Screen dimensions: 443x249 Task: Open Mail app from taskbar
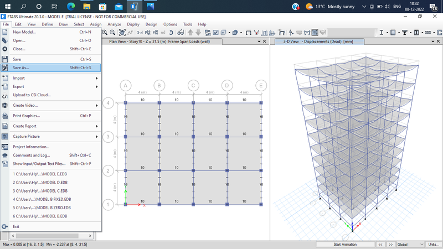click(x=119, y=6)
